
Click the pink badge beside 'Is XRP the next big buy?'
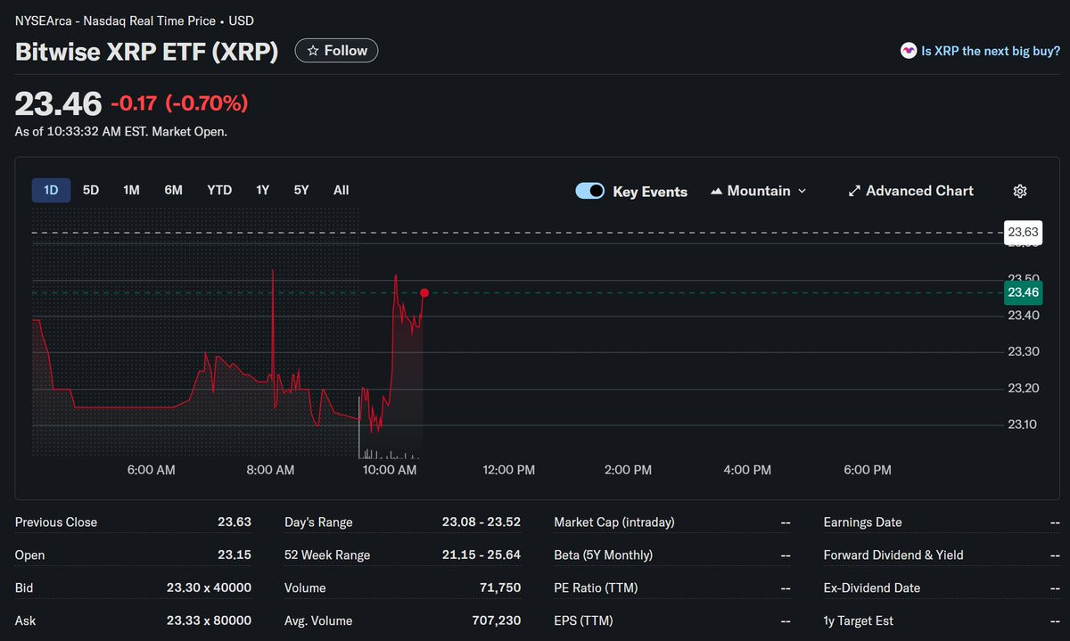pos(909,51)
